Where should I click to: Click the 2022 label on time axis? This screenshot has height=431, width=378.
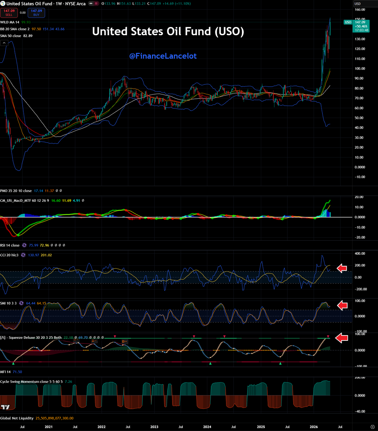coord(101,427)
